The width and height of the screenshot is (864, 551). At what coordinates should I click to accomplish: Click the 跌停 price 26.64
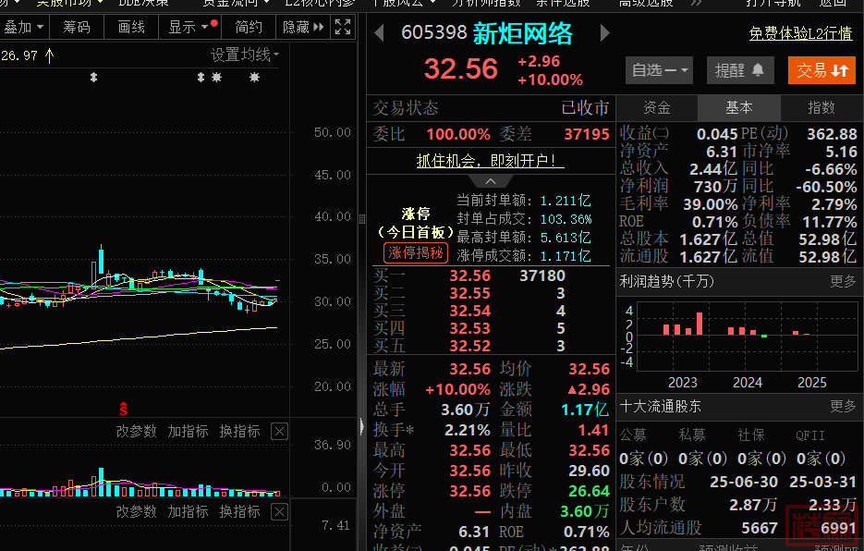(x=589, y=491)
